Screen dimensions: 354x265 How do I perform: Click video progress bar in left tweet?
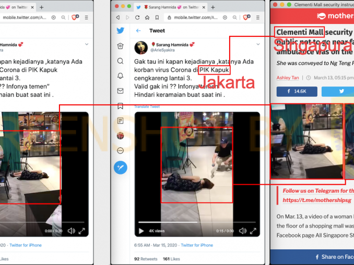pyautogui.click(x=42, y=222)
